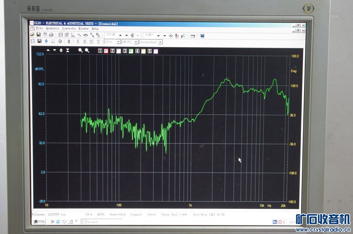
Task: Open the Ts parameters icon
Action: click(x=92, y=35)
